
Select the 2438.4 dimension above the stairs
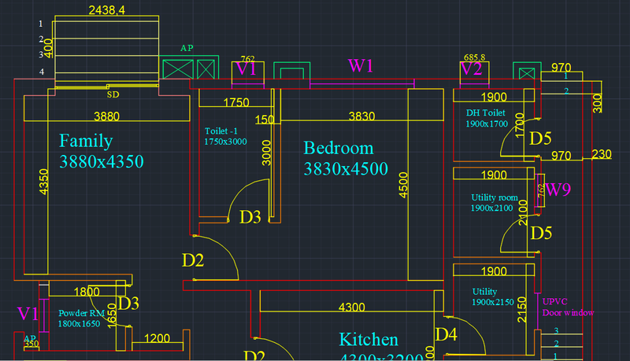tap(106, 10)
